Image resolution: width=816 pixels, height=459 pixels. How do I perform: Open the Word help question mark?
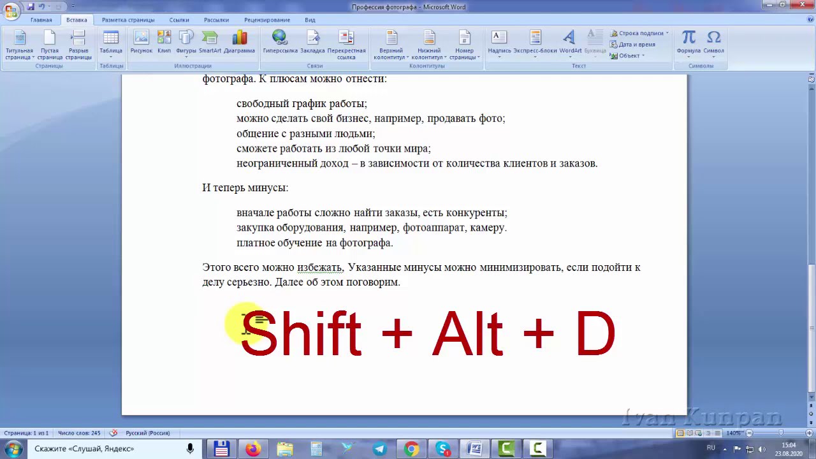tap(810, 20)
